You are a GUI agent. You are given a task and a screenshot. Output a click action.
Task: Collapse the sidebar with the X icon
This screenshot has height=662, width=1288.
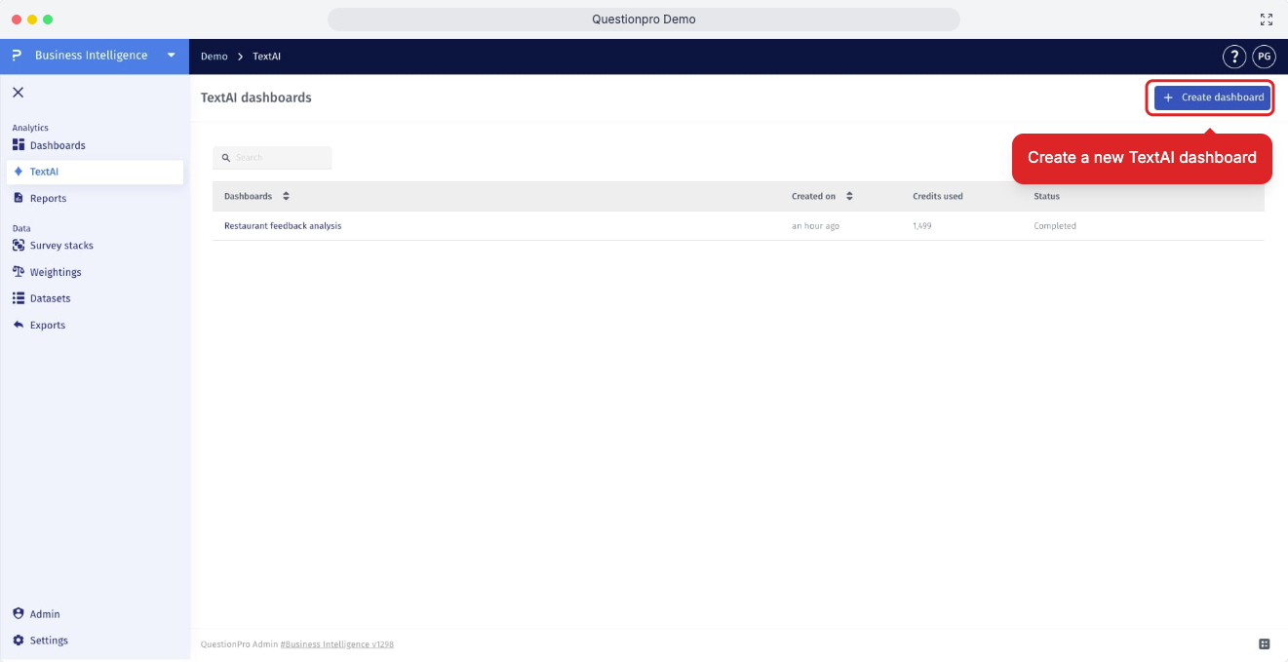[x=18, y=93]
